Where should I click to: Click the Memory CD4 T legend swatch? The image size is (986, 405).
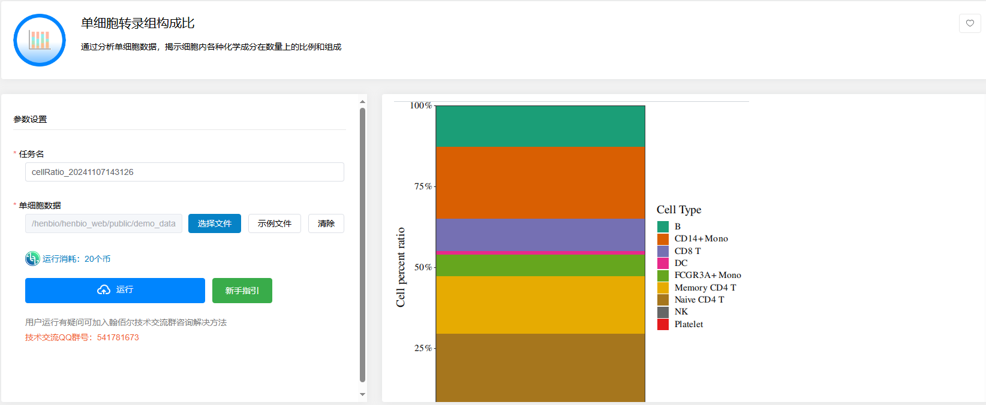pyautogui.click(x=663, y=288)
